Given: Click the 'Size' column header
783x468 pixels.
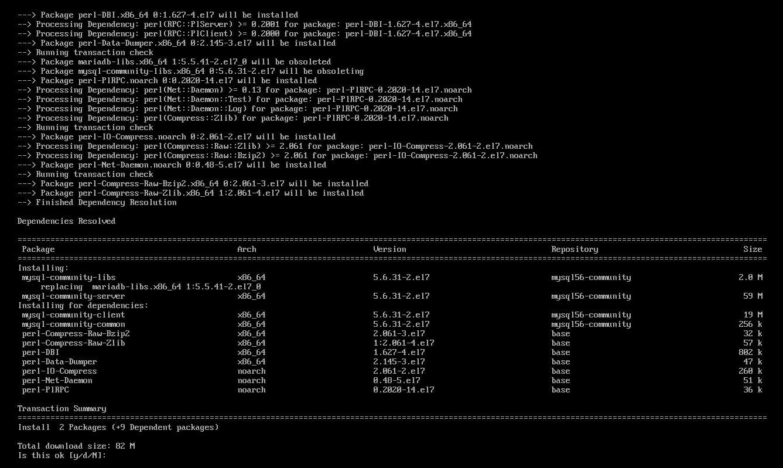Looking at the screenshot, I should click(x=753, y=249).
